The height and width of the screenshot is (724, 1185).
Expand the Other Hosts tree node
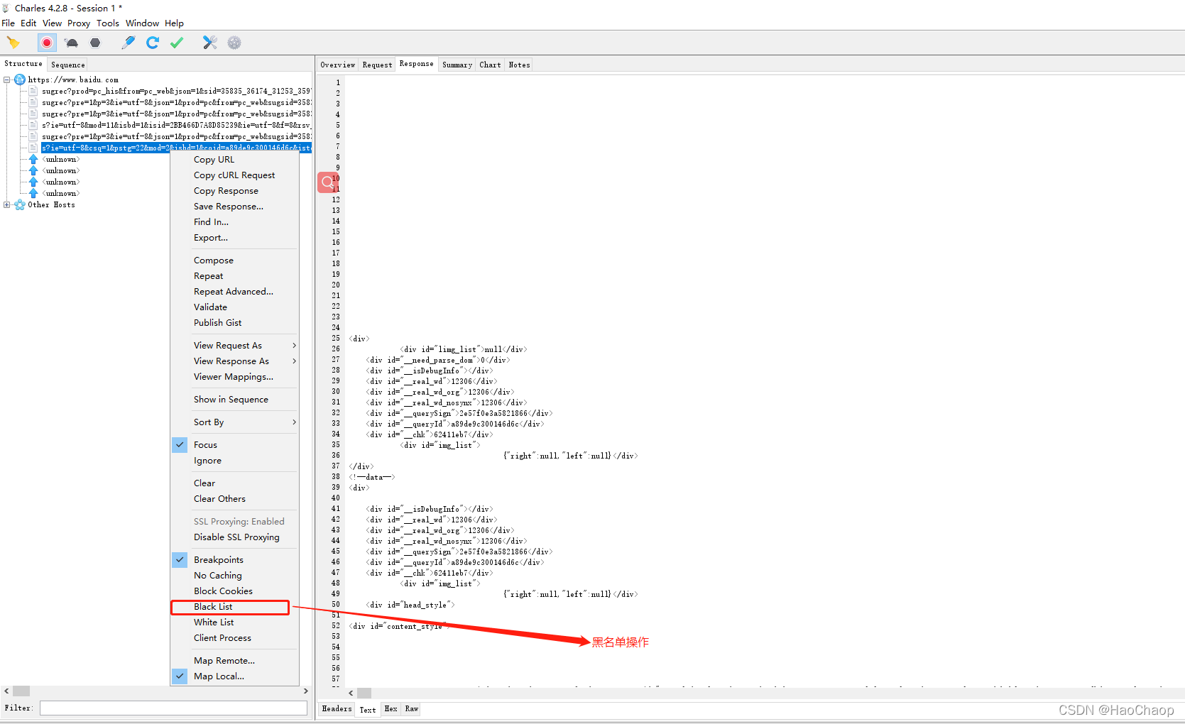tap(6, 204)
